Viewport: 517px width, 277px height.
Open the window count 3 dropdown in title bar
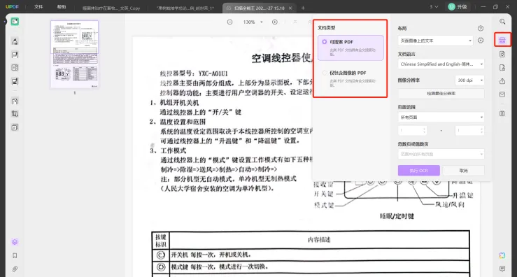click(434, 6)
